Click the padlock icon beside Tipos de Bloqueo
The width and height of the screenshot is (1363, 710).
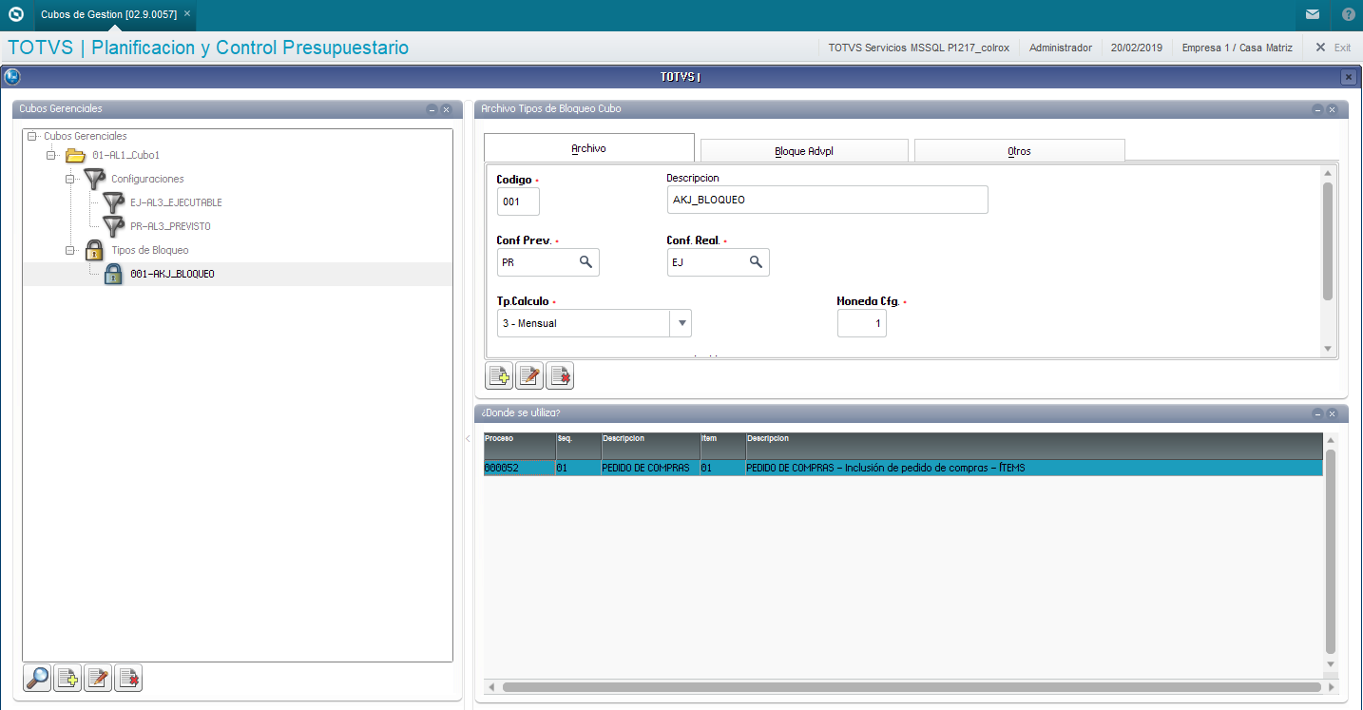(94, 250)
